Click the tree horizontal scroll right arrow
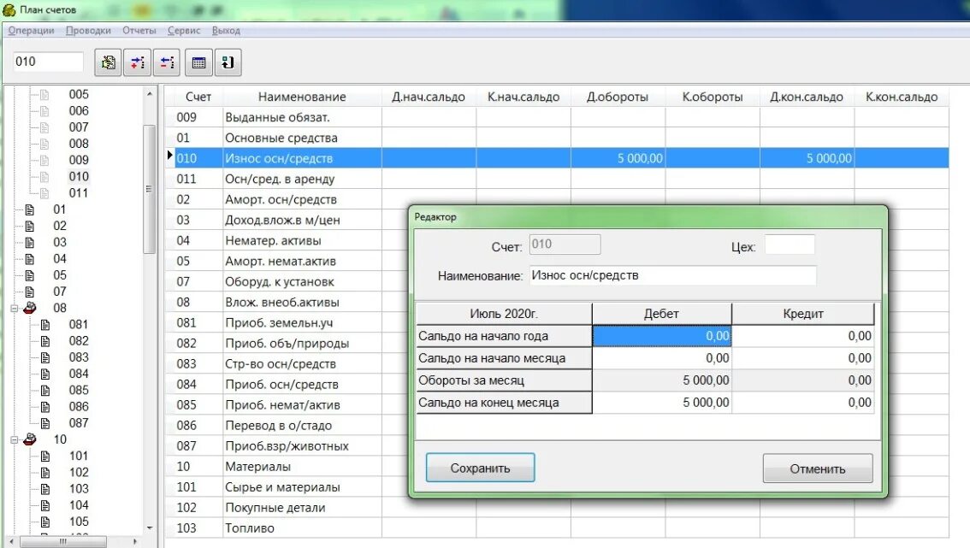Screen dimensions: 970x548 [135, 541]
